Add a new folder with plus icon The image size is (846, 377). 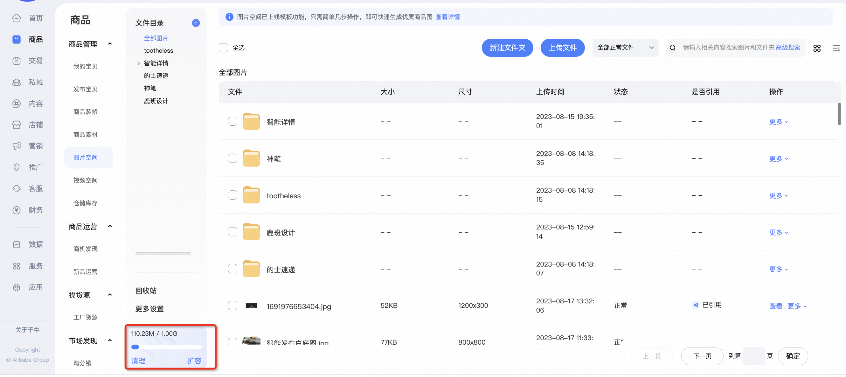click(196, 23)
